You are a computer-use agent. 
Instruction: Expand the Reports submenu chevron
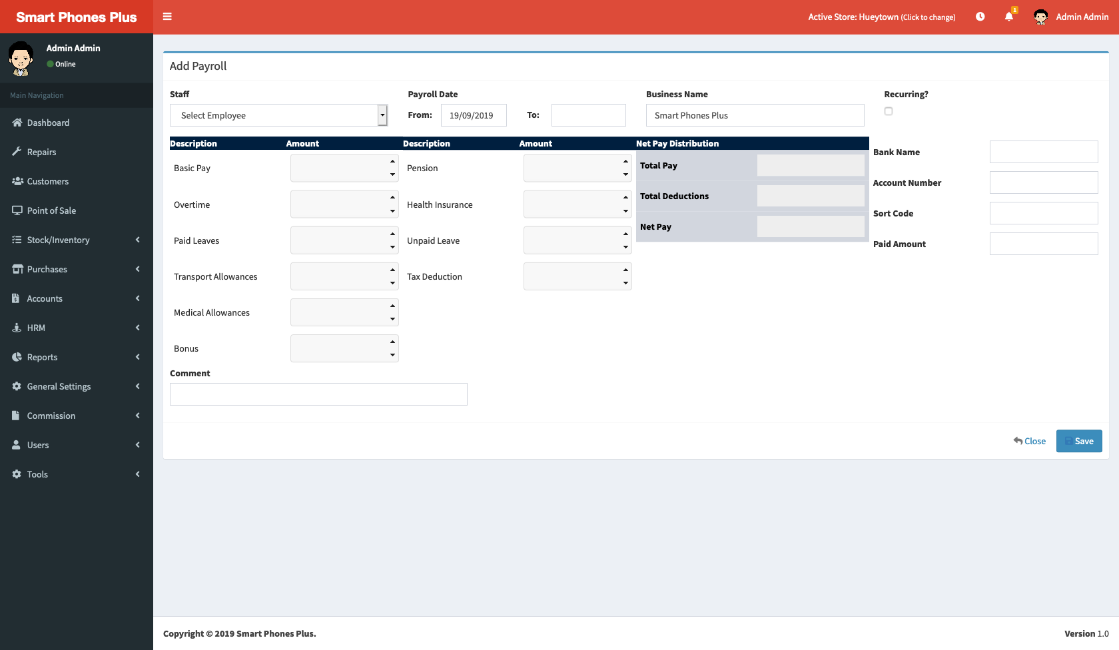point(138,357)
